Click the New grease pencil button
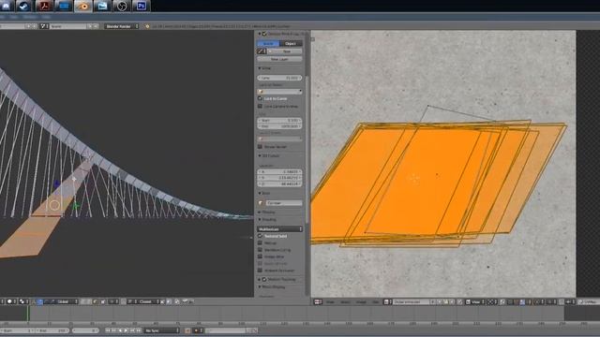Image resolution: width=600 pixels, height=337 pixels. 285,51
